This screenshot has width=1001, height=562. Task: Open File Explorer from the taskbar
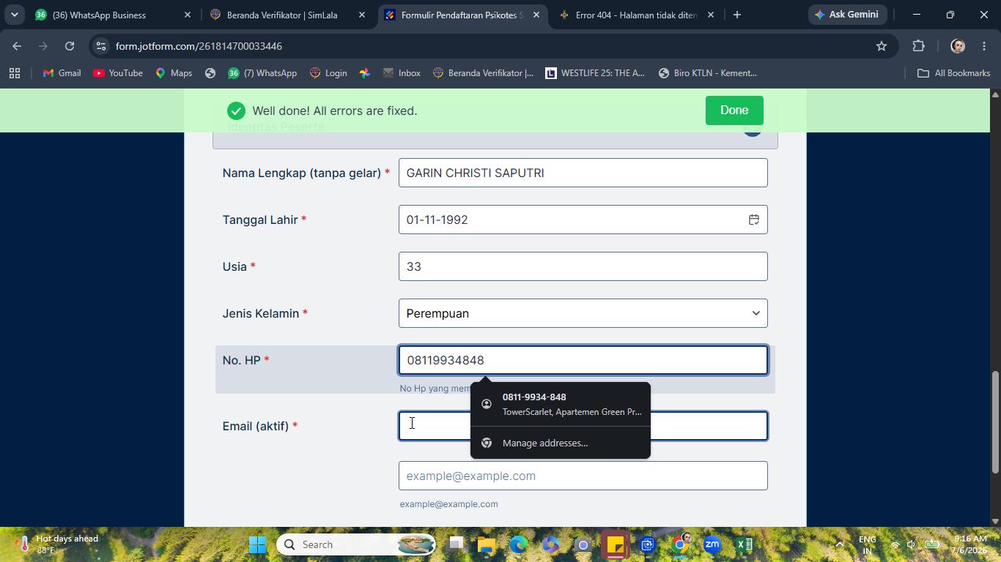487,544
